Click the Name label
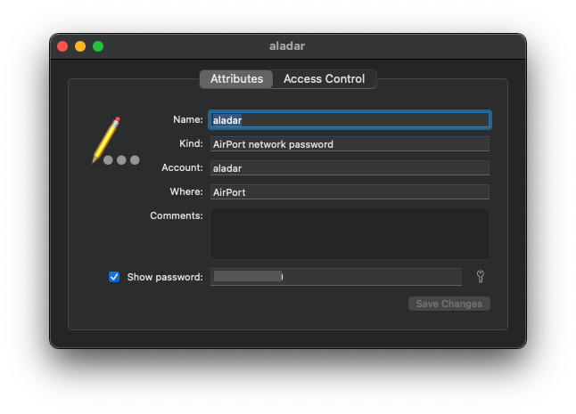This screenshot has height=414, width=576. tap(187, 119)
